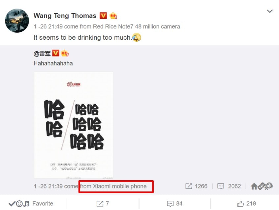Open the 84 comments section

point(174,204)
